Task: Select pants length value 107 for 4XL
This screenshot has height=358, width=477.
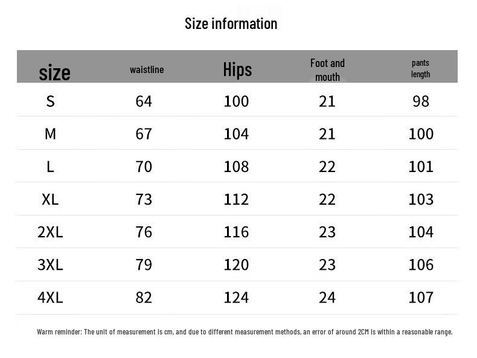Action: (421, 297)
